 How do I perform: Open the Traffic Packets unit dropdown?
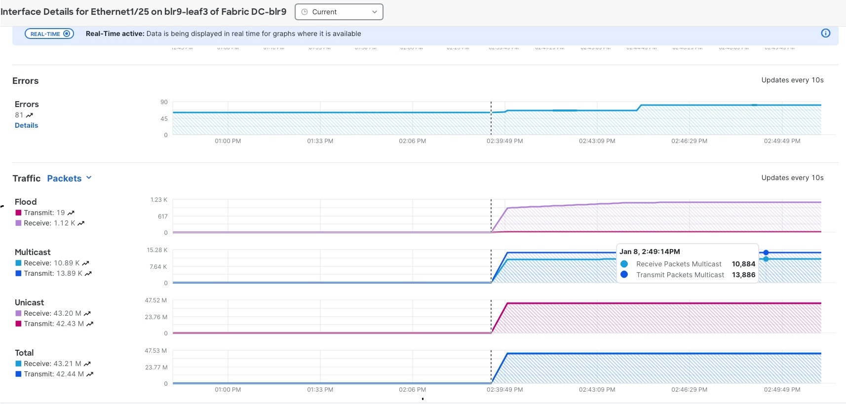pyautogui.click(x=69, y=178)
